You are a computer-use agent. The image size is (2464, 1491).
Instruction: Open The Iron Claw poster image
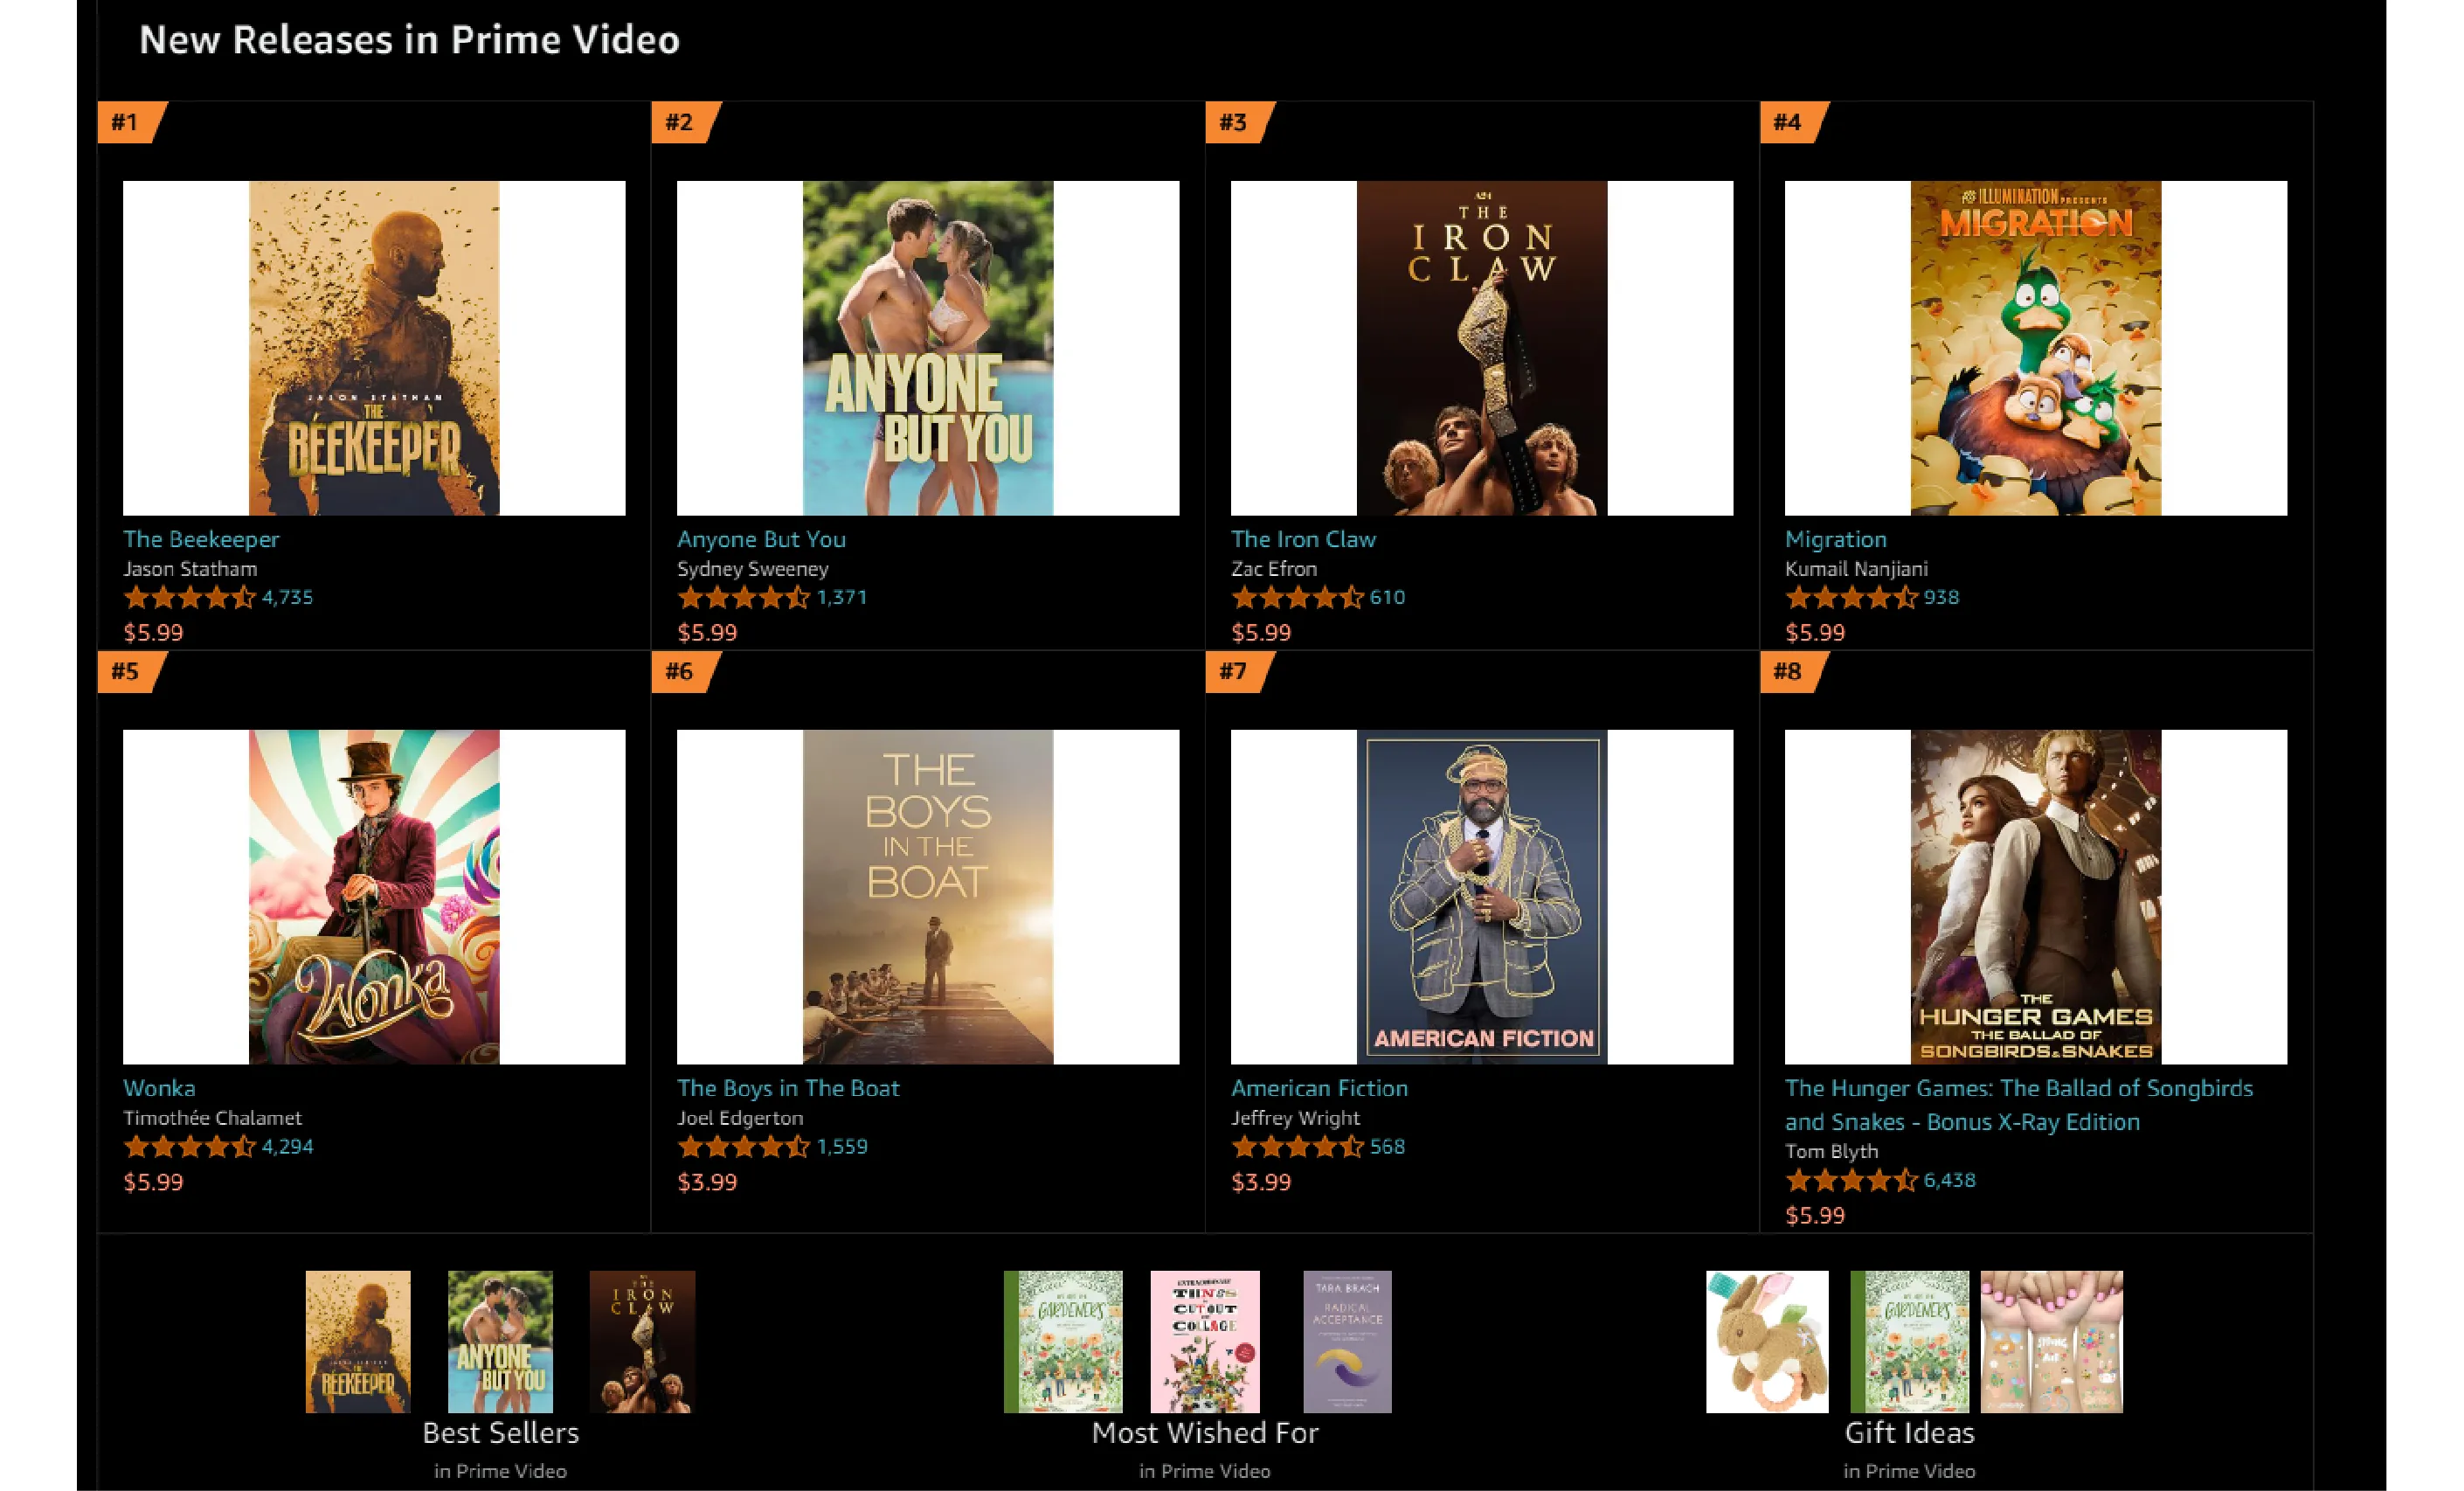click(1482, 348)
